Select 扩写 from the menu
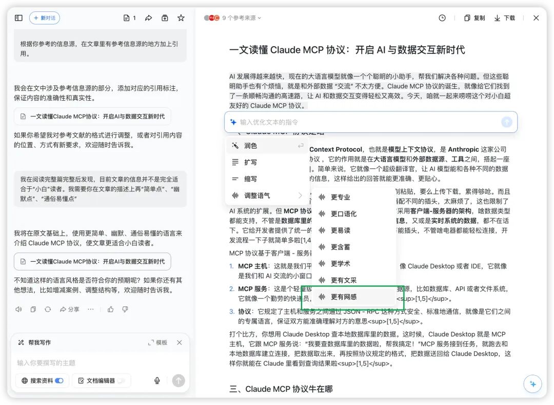 (x=267, y=162)
